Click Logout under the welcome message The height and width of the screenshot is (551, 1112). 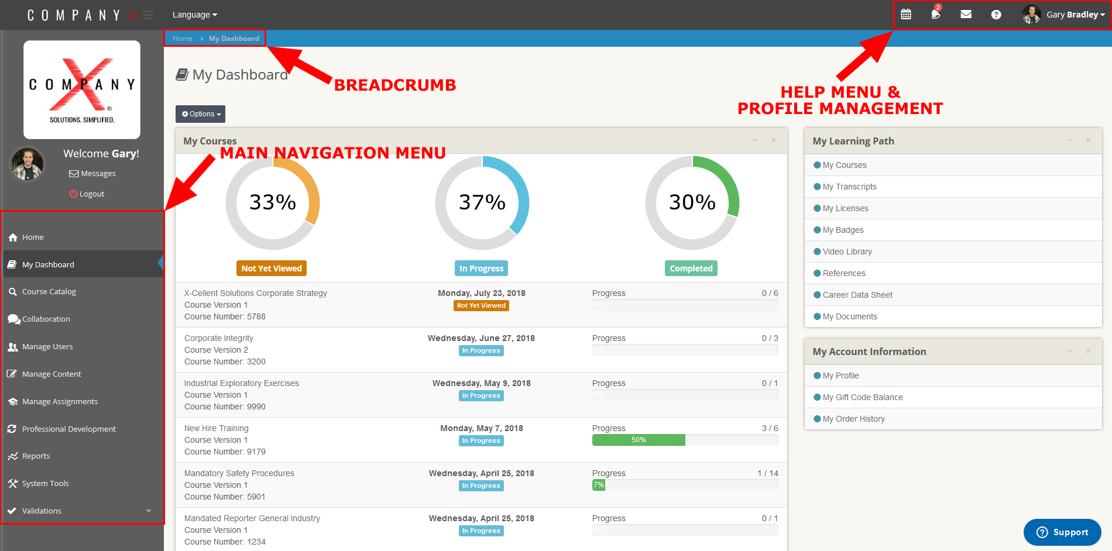87,193
